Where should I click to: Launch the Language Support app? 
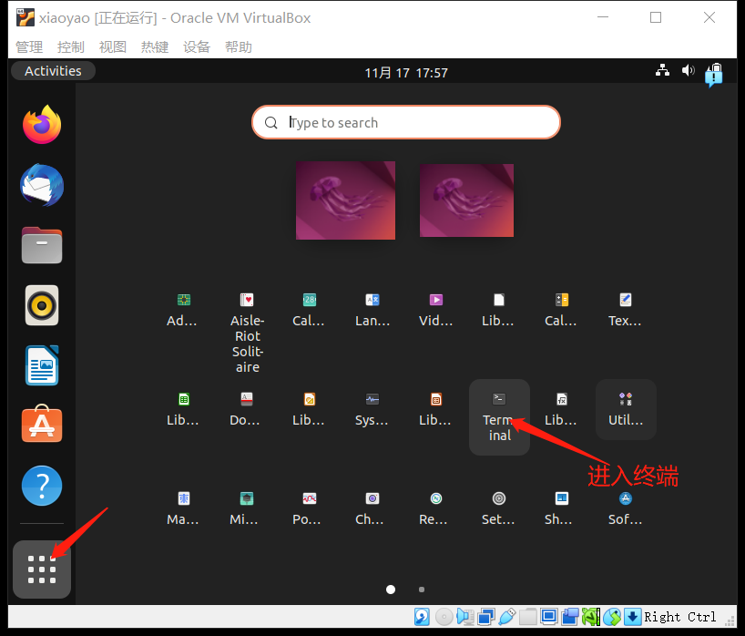(x=372, y=310)
